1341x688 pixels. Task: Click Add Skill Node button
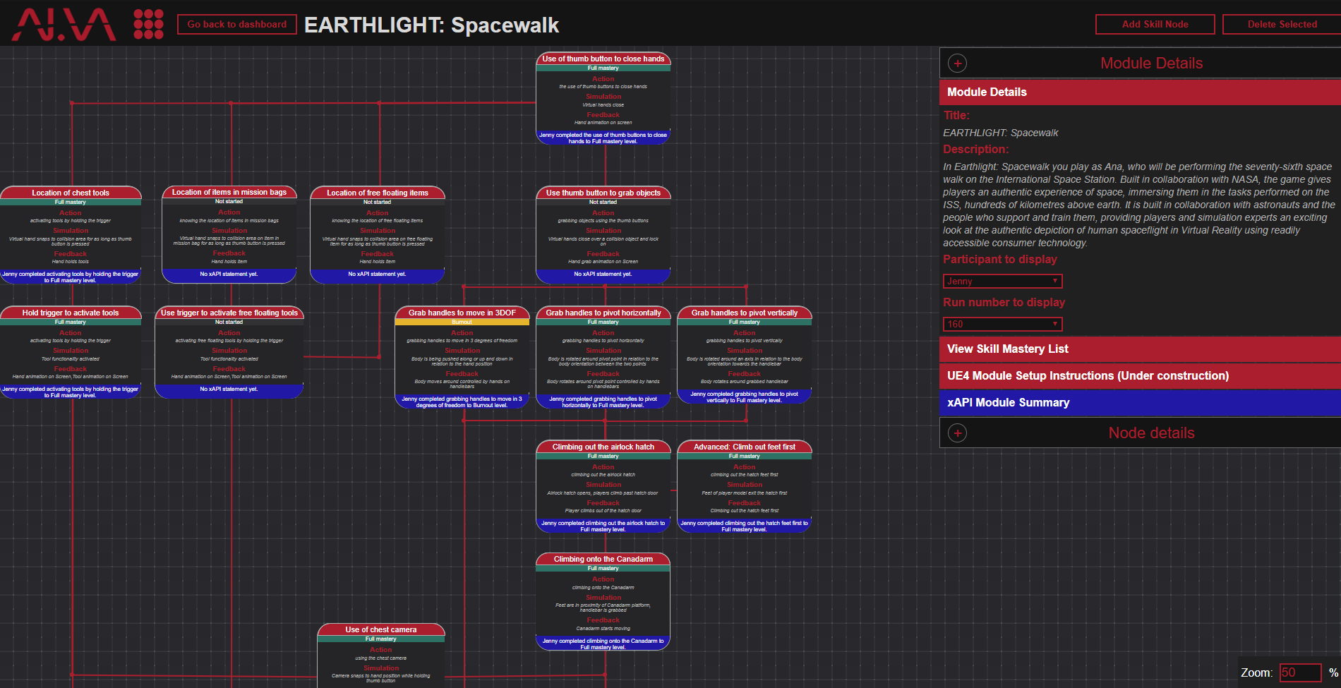pyautogui.click(x=1155, y=24)
